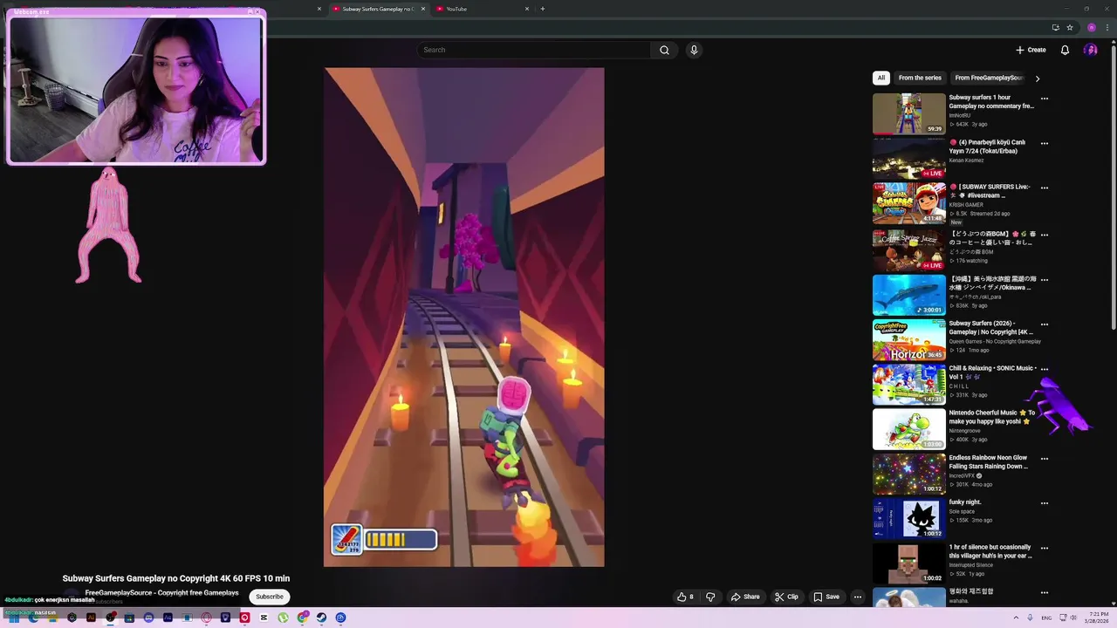Select the From the series chip

pos(920,78)
